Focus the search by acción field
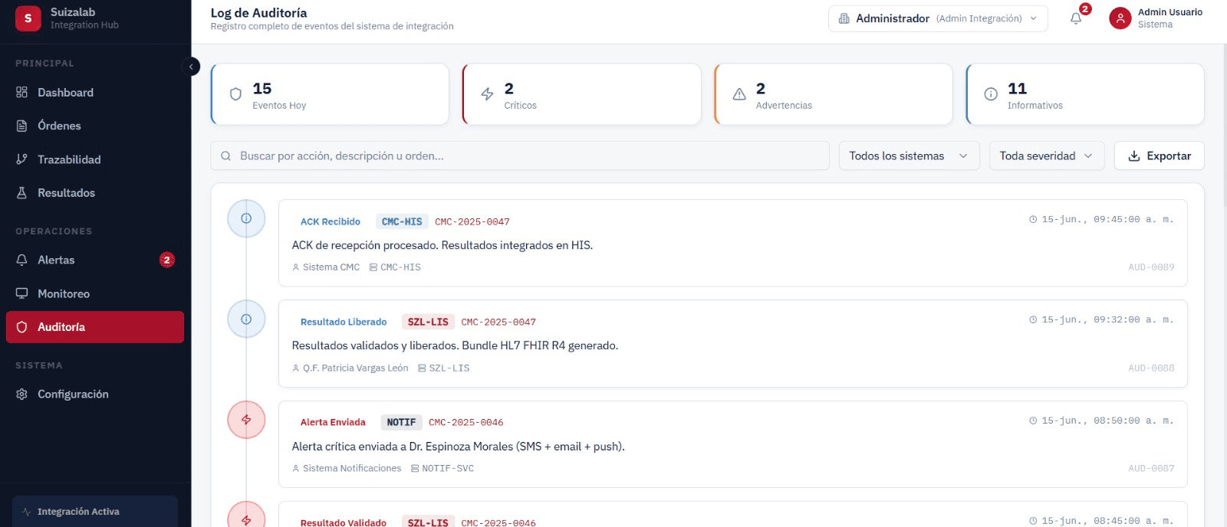 coord(520,155)
